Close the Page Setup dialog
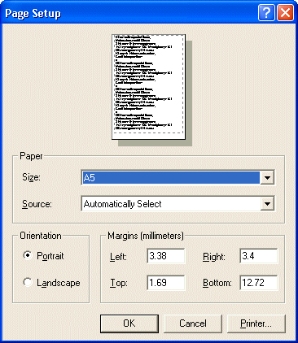298x343 pixels. point(285,13)
